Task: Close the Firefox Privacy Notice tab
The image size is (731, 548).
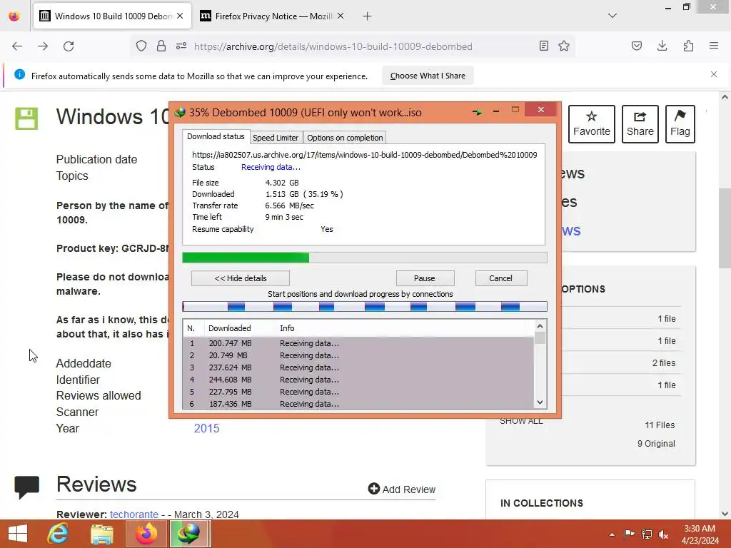Action: [x=341, y=16]
